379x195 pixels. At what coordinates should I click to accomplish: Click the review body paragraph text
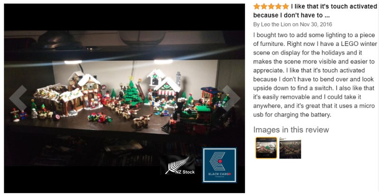[315, 75]
